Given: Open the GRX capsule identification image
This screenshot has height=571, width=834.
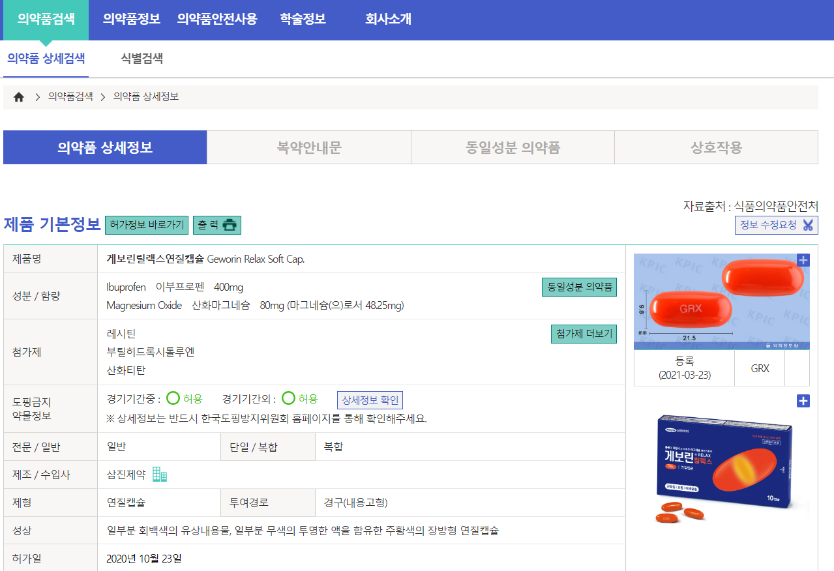Looking at the screenshot, I should pyautogui.click(x=722, y=302).
